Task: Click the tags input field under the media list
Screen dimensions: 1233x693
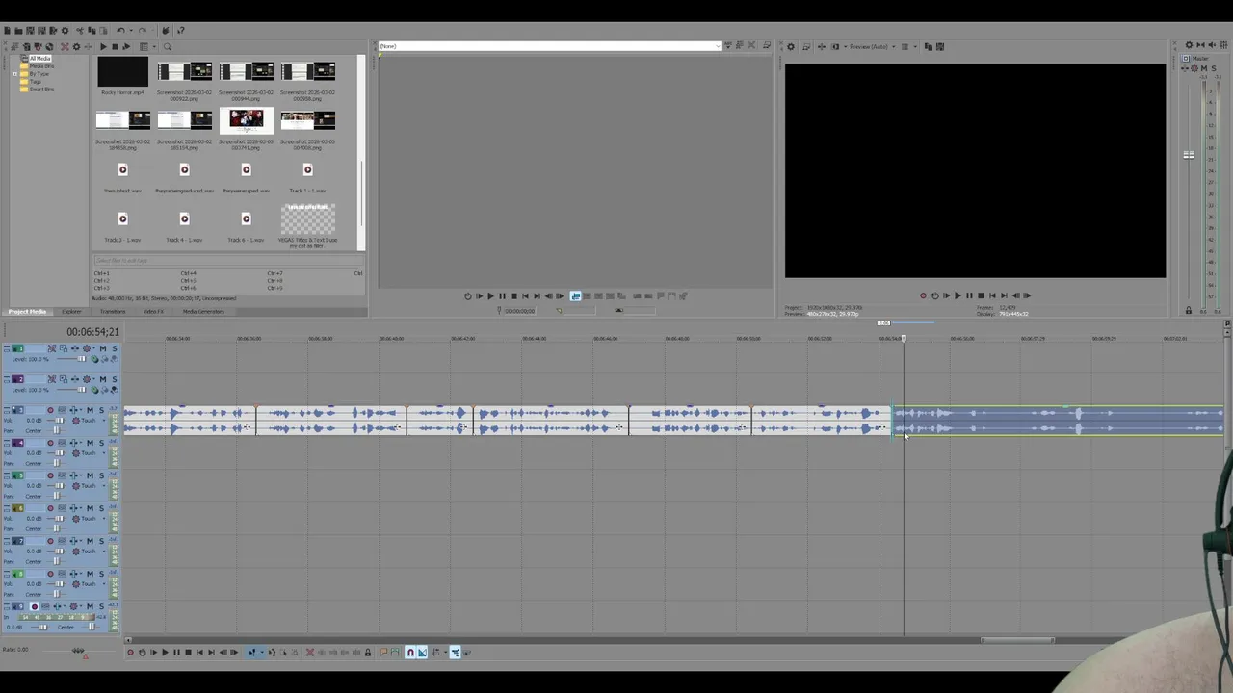Action: tap(228, 260)
